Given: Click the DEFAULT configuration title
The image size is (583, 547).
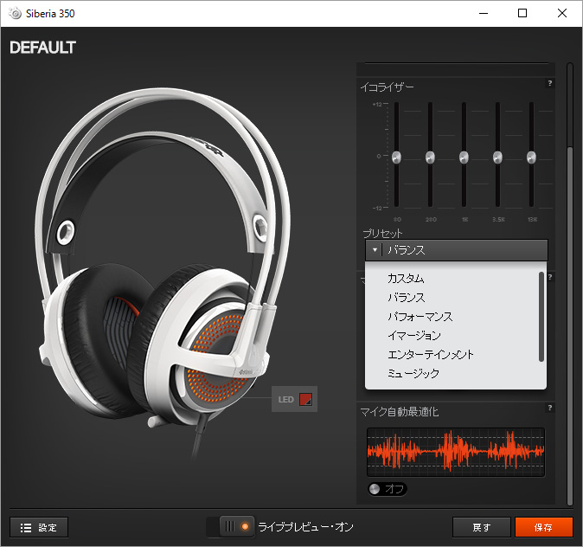Looking at the screenshot, I should pos(42,48).
